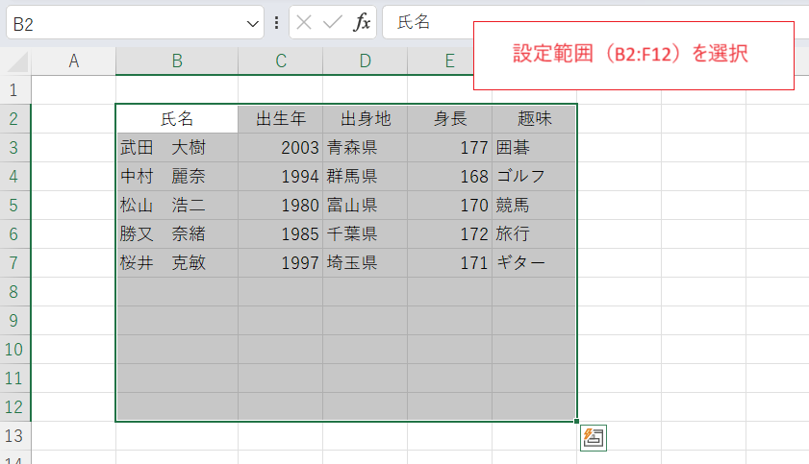The height and width of the screenshot is (464, 809).
Task: Select column D header
Action: point(366,61)
